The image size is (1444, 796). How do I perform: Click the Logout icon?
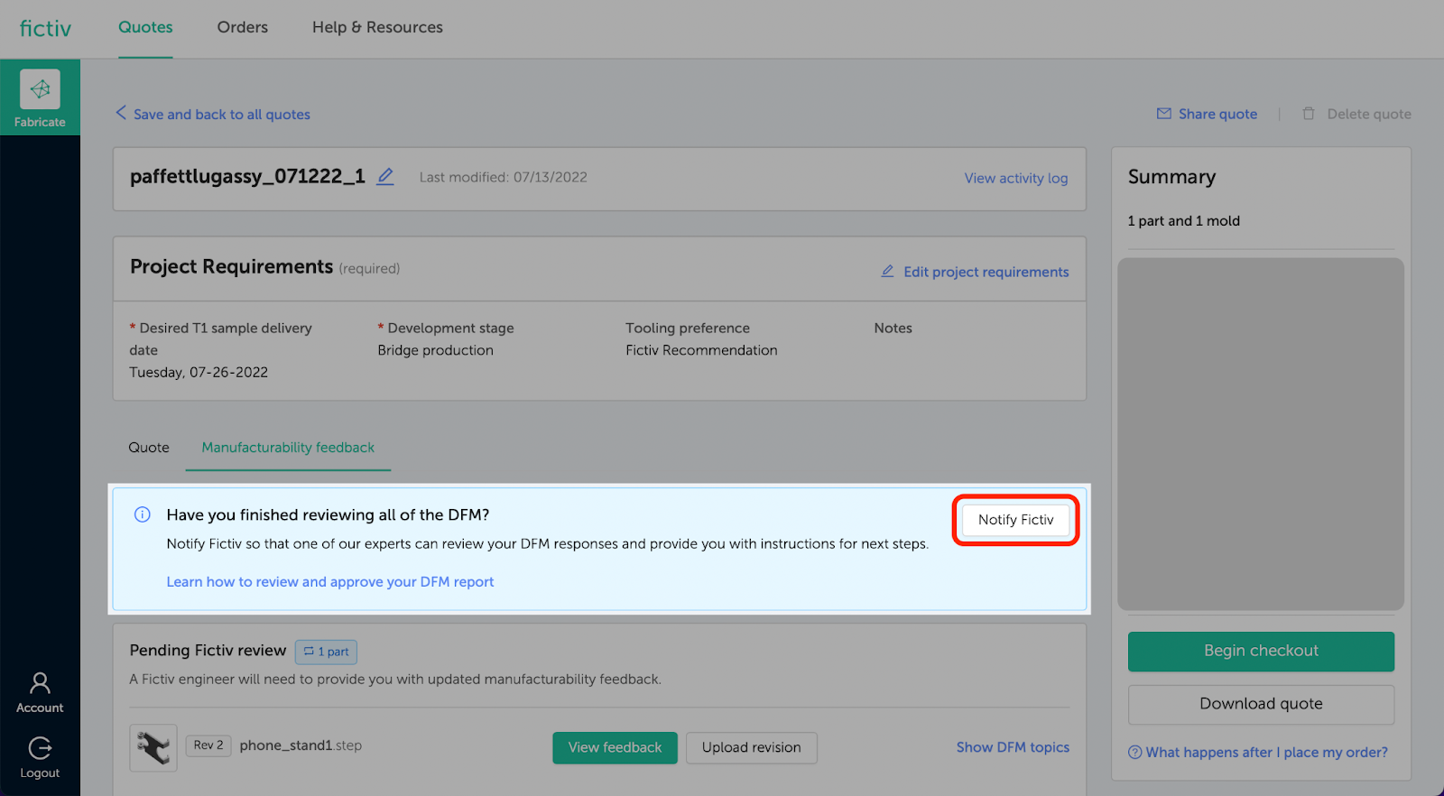40,748
